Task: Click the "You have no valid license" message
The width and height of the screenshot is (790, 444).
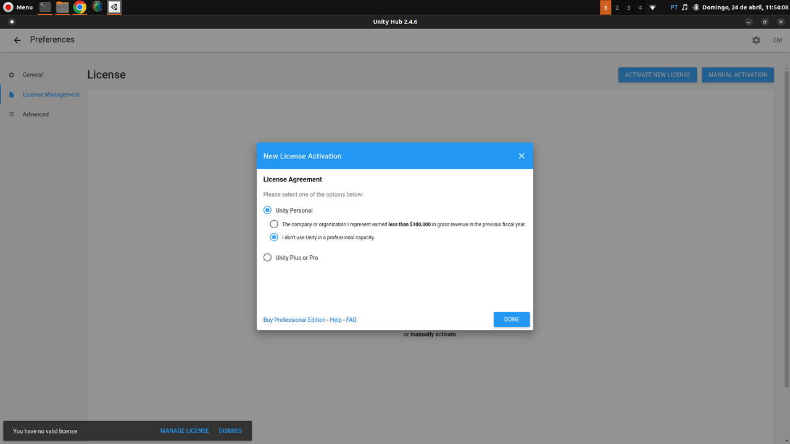Action: 45,431
